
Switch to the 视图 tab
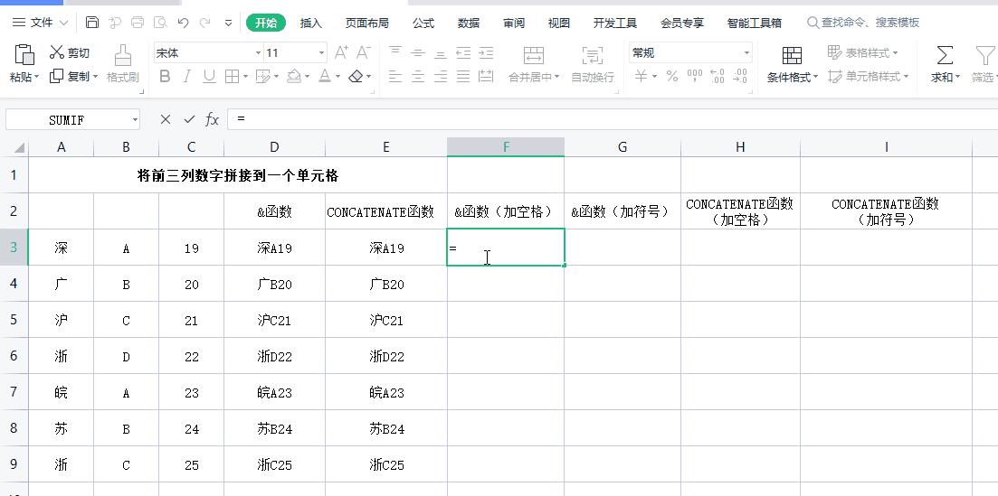(x=559, y=23)
